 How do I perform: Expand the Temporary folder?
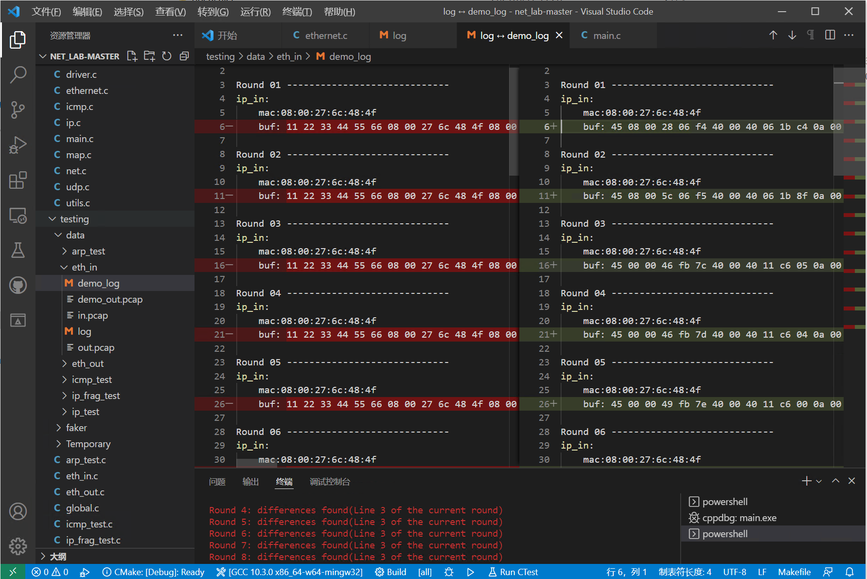pyautogui.click(x=58, y=444)
